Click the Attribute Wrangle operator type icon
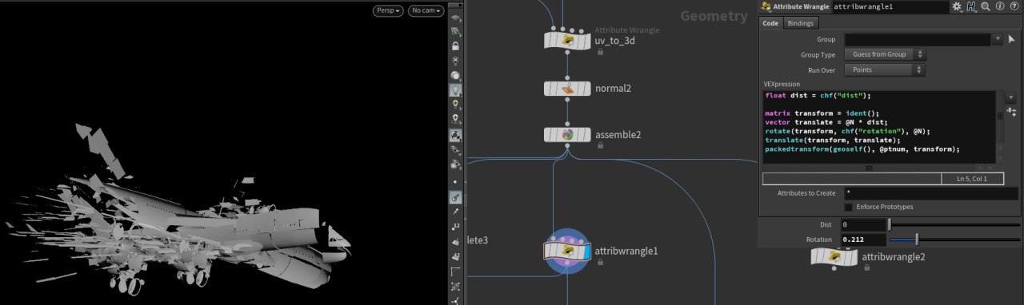The height and width of the screenshot is (305, 1024). [x=766, y=6]
